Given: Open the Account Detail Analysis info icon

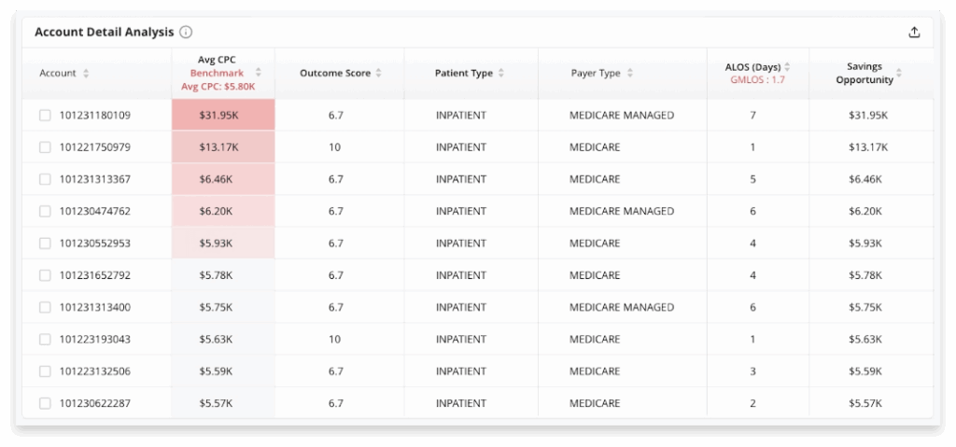Looking at the screenshot, I should (186, 33).
